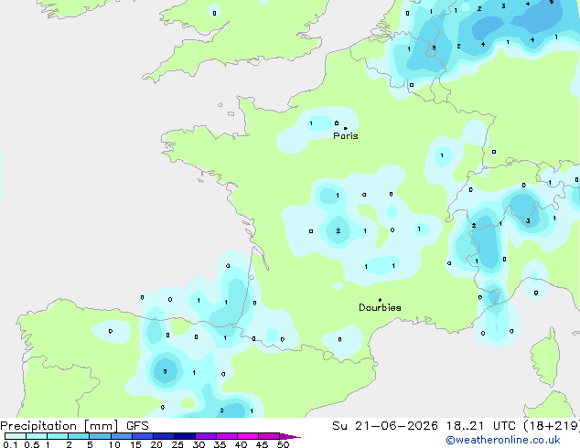Click the '25' legend scale label
Viewport: 580px width, 448px height.
click(x=177, y=444)
